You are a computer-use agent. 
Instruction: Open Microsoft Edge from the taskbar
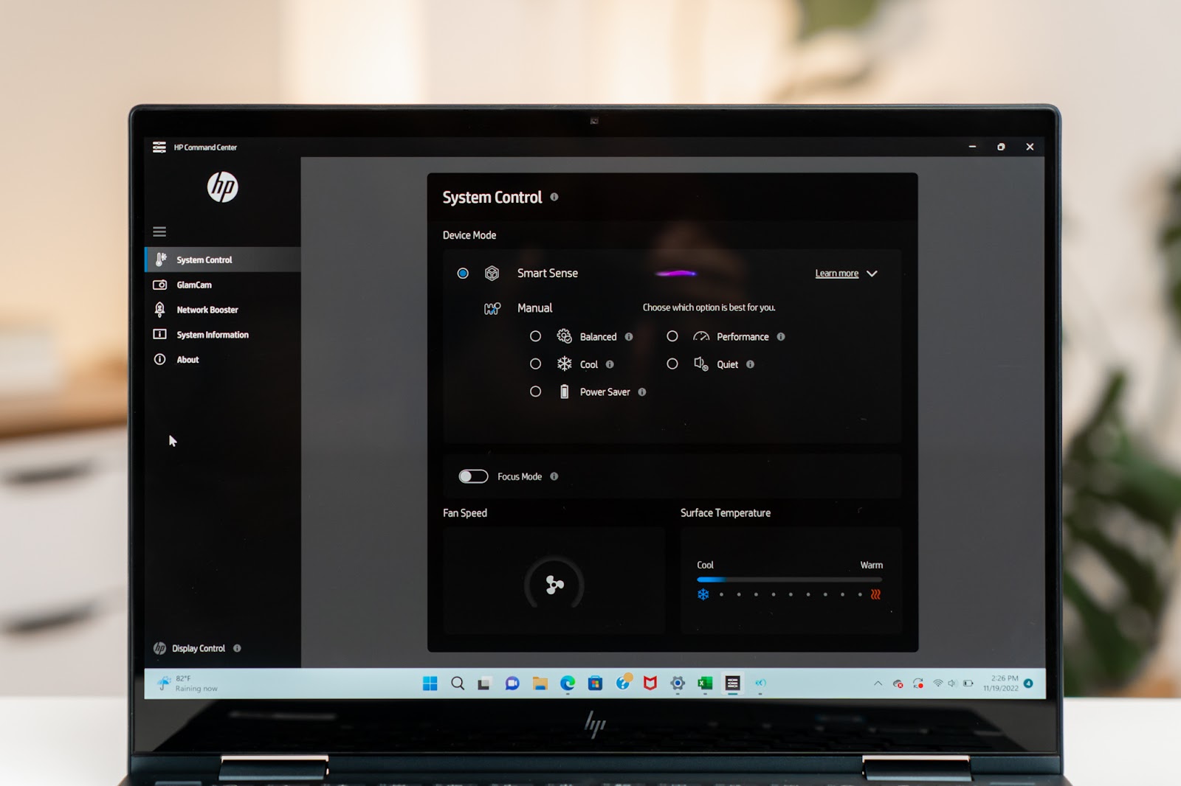pos(567,684)
